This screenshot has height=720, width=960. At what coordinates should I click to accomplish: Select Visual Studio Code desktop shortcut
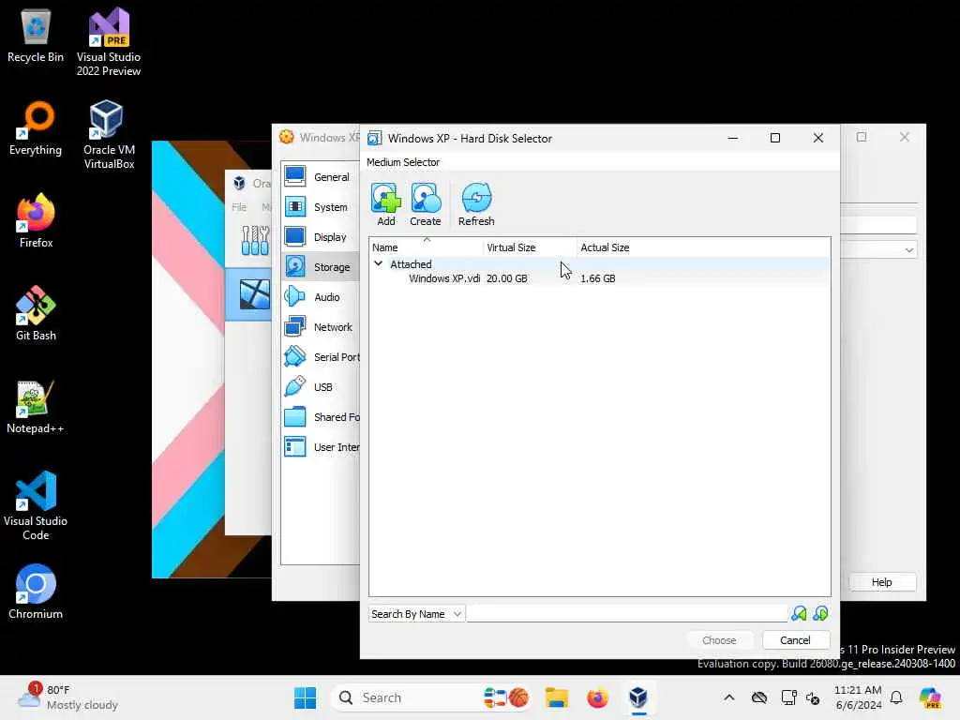pyautogui.click(x=36, y=505)
